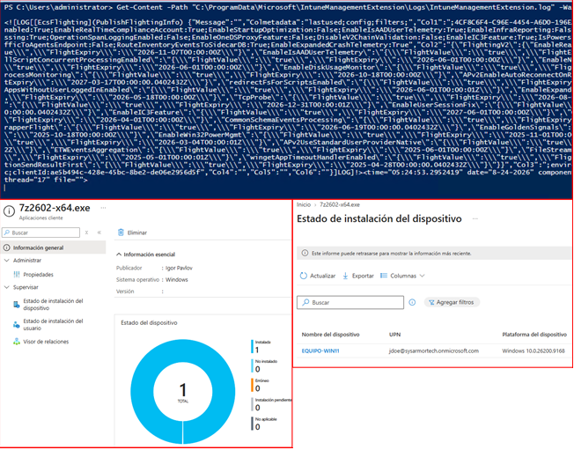Open ellipsis menu beside Estado de instalación title
Viewport: 574px width, 450px height.
click(475, 218)
